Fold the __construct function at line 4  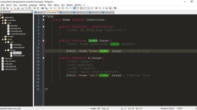43,27
